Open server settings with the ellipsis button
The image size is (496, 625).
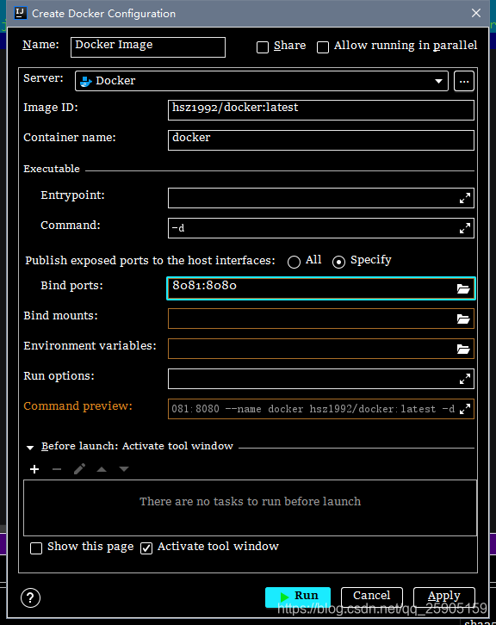[463, 81]
